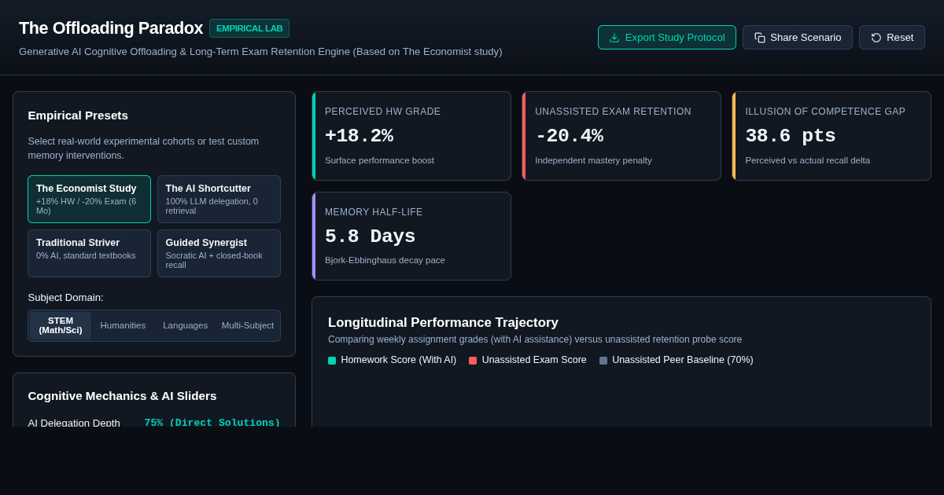Choose The AI Shortcutter preset
Image resolution: width=944 pixels, height=495 pixels.
click(219, 200)
